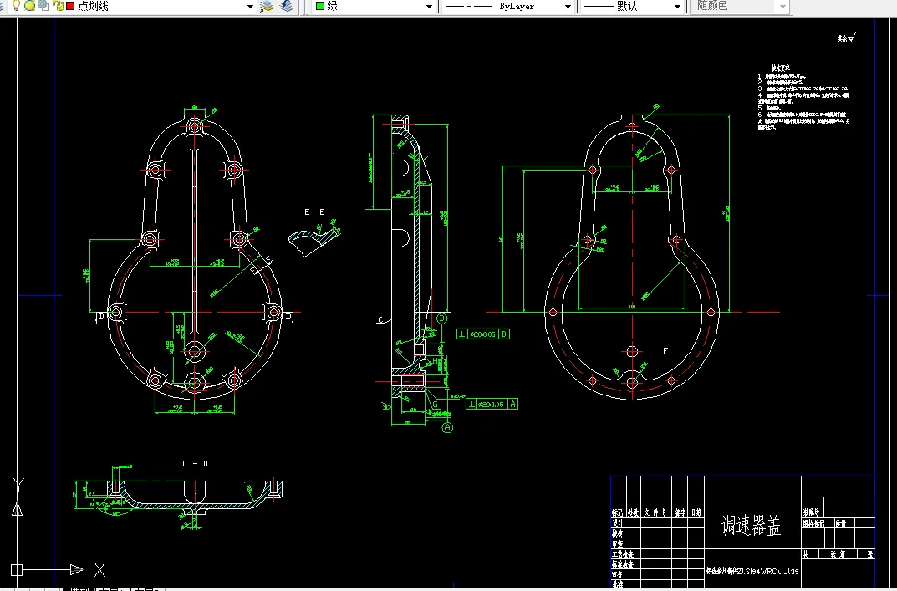Open the 点划线 layer dropdown list
The width and height of the screenshot is (897, 591).
coord(250,7)
